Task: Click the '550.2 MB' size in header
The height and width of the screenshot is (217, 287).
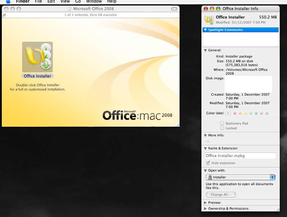Action: (x=268, y=17)
